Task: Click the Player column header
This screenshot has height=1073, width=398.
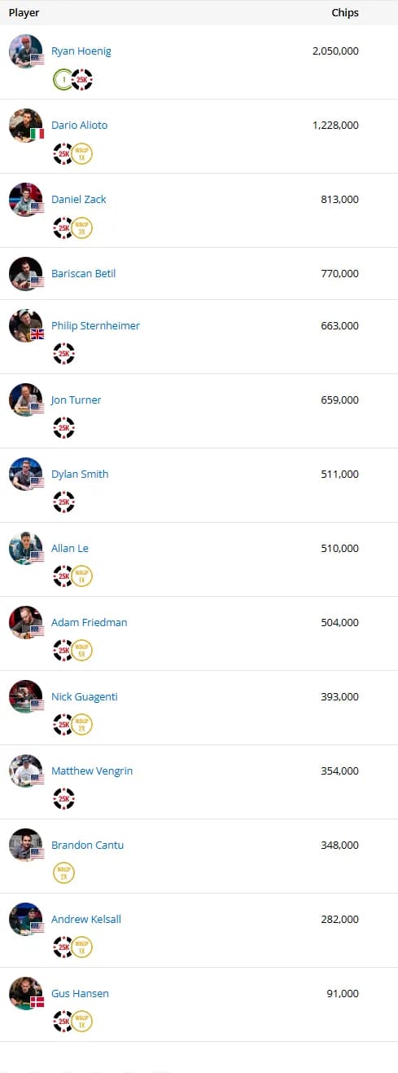Action: [24, 13]
